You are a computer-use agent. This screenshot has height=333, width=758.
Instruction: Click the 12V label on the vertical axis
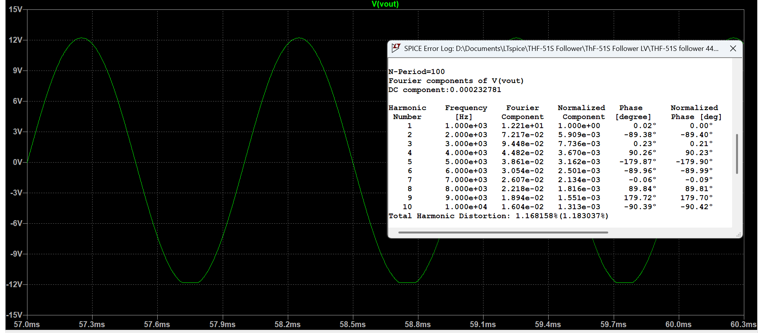click(x=15, y=40)
